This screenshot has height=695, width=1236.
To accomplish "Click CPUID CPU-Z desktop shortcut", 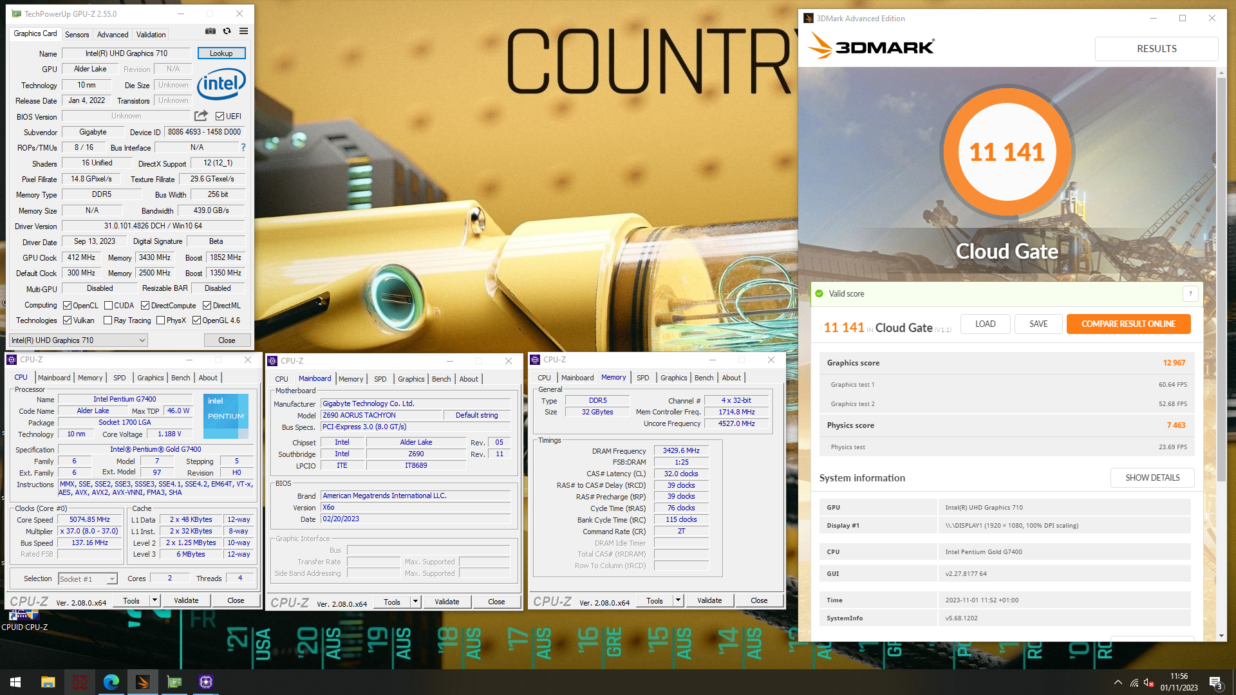I will point(24,620).
